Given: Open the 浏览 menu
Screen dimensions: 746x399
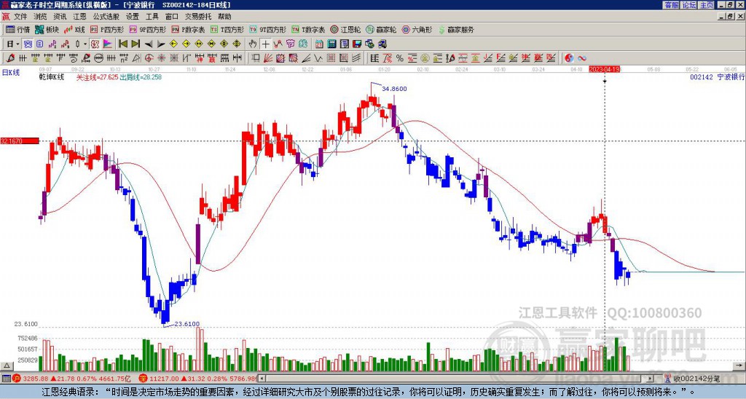Looking at the screenshot, I should pos(41,17).
